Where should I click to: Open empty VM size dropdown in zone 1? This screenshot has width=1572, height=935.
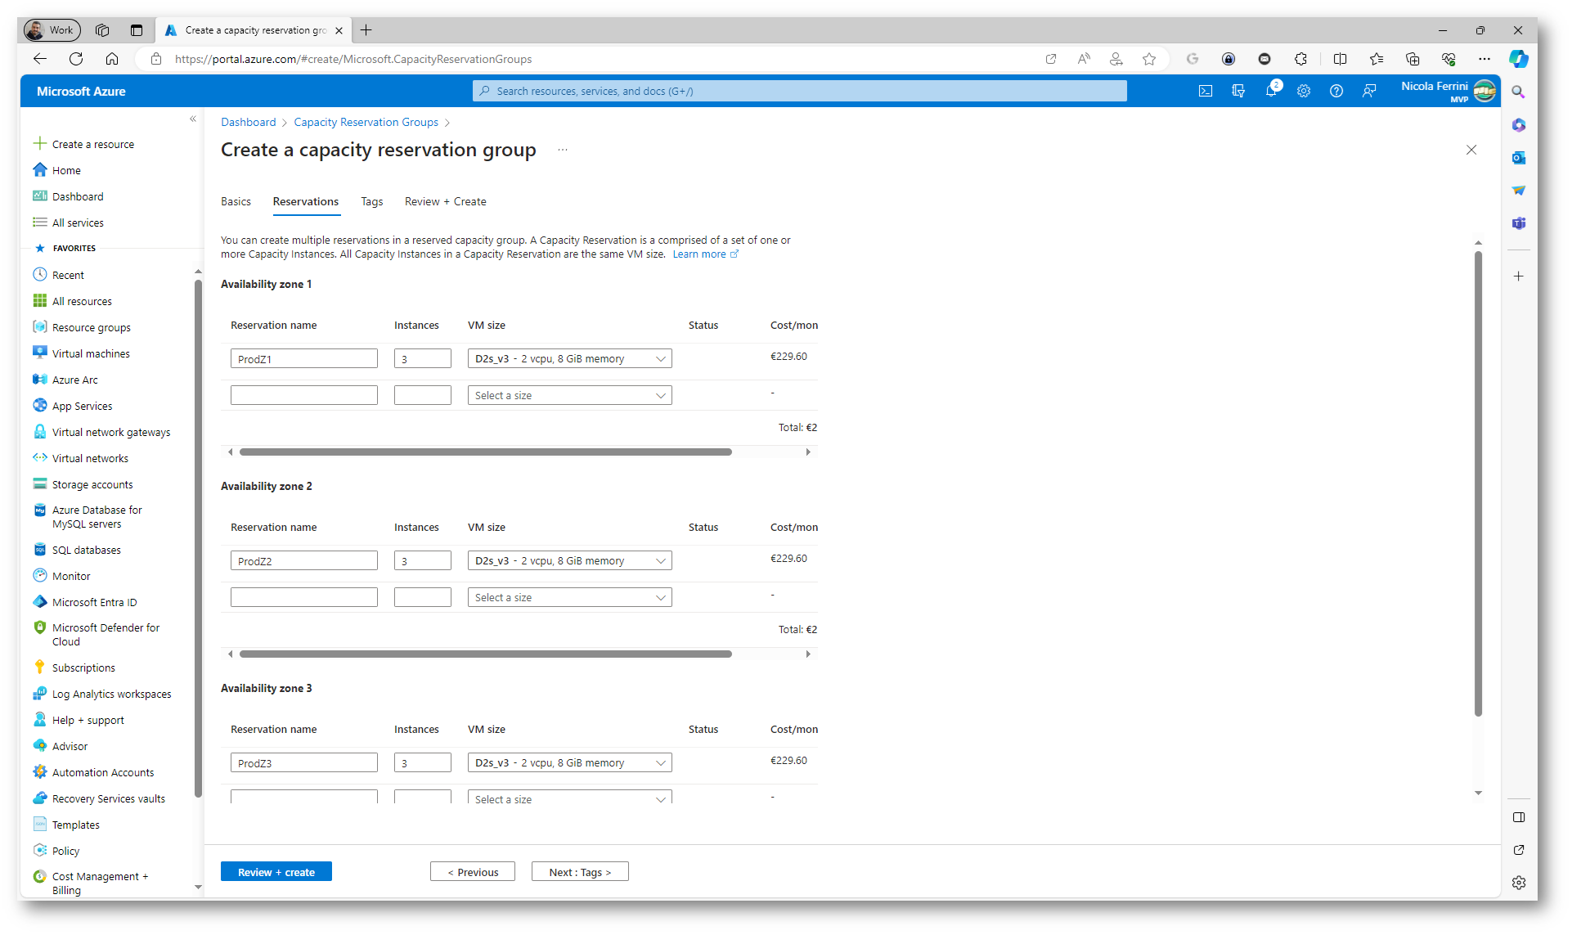tap(570, 395)
